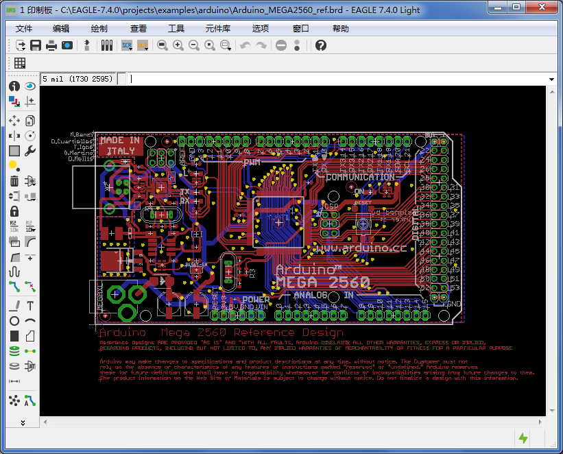This screenshot has height=454, width=563.
Task: Select the Move tool
Action: click(14, 121)
